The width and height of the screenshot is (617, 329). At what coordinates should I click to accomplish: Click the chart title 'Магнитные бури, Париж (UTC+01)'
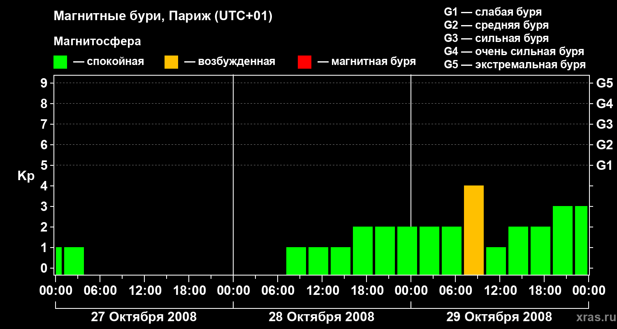(163, 16)
